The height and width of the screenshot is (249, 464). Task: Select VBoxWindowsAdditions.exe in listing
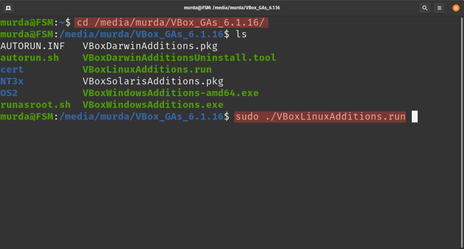[153, 105]
